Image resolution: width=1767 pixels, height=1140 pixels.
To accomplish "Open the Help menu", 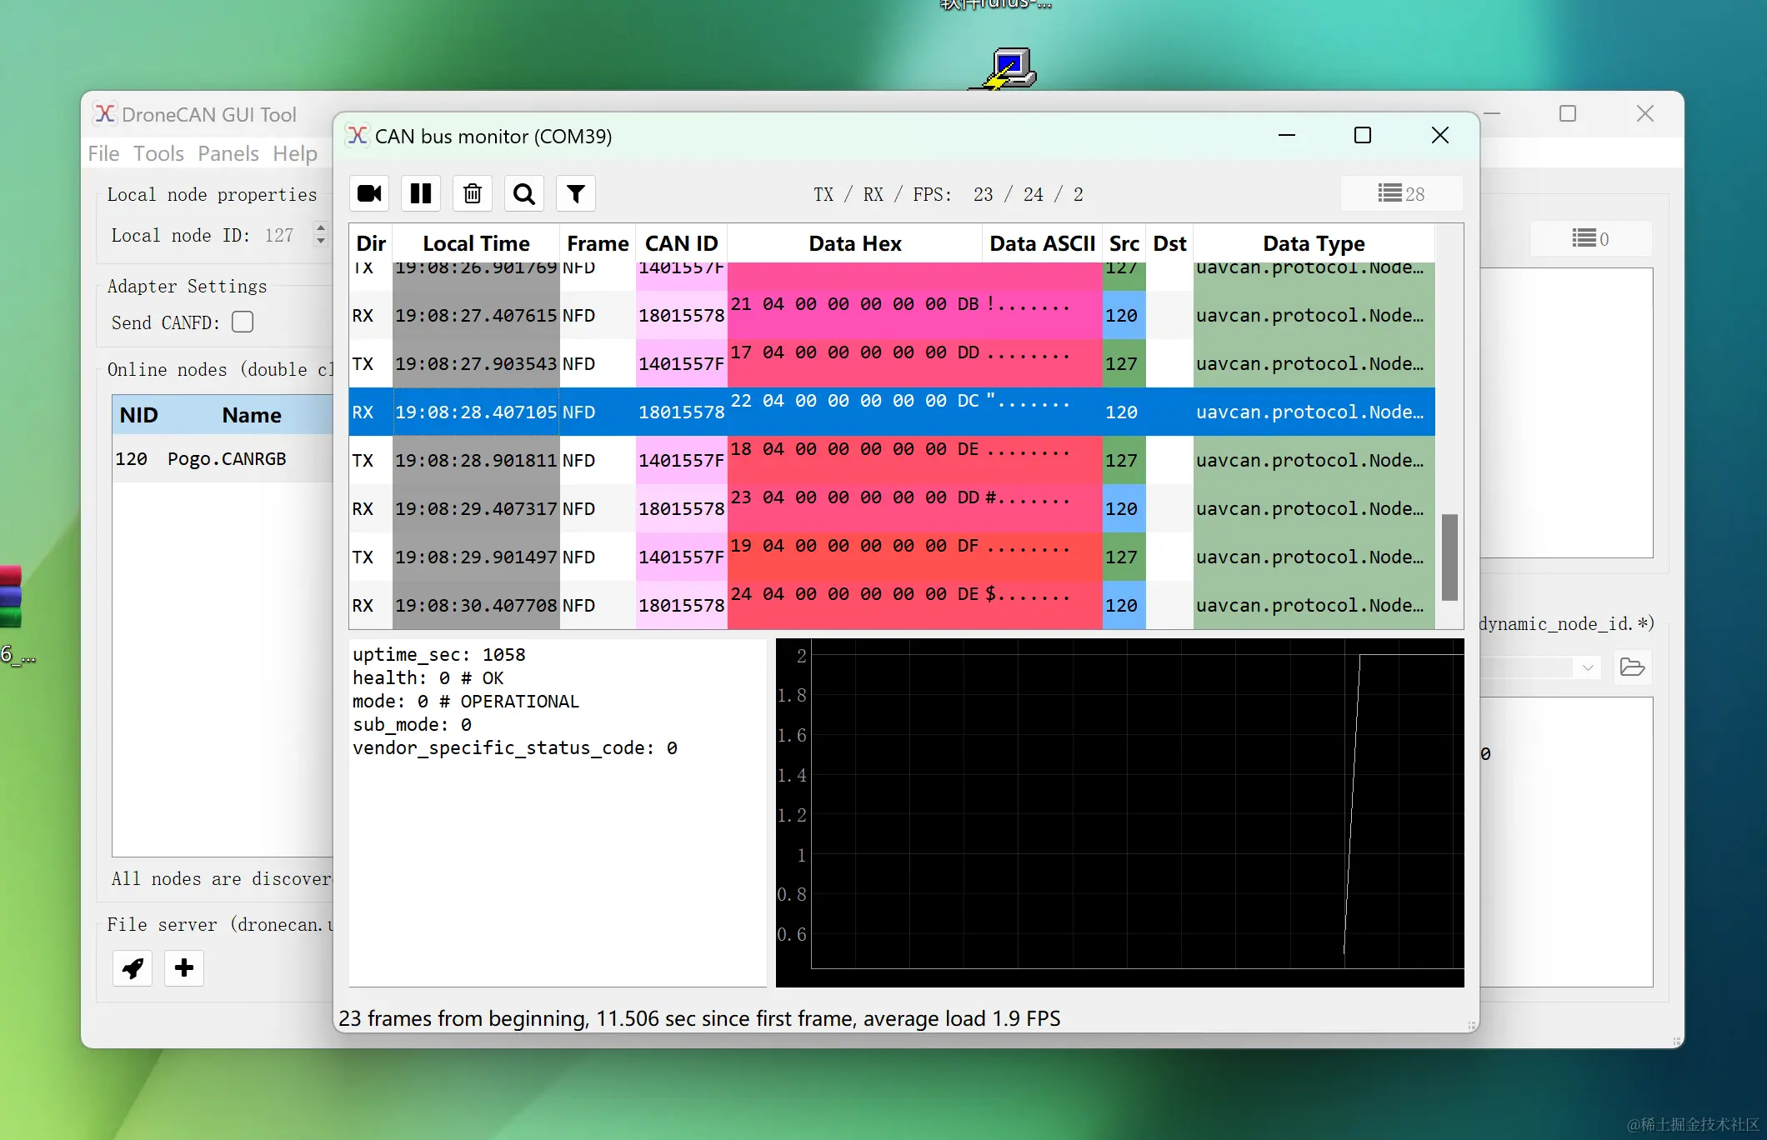I will (295, 154).
